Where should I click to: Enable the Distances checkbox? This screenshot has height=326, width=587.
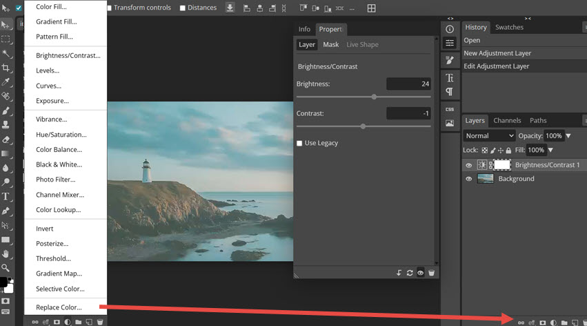183,8
